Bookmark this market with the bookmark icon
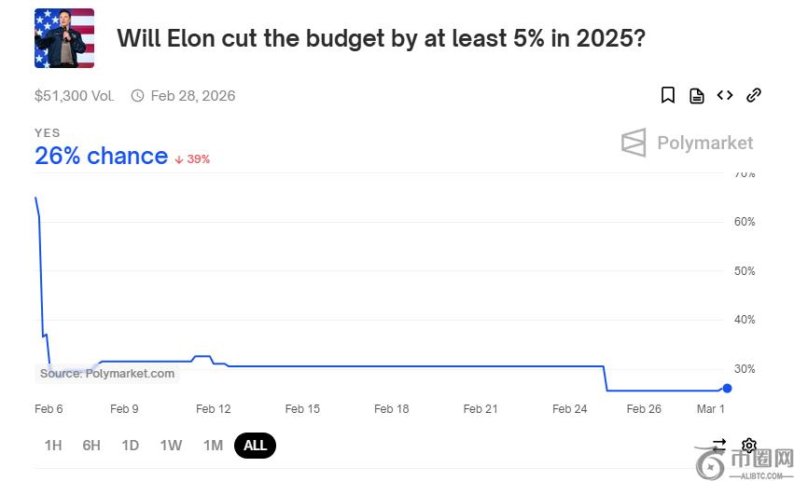 [x=668, y=95]
